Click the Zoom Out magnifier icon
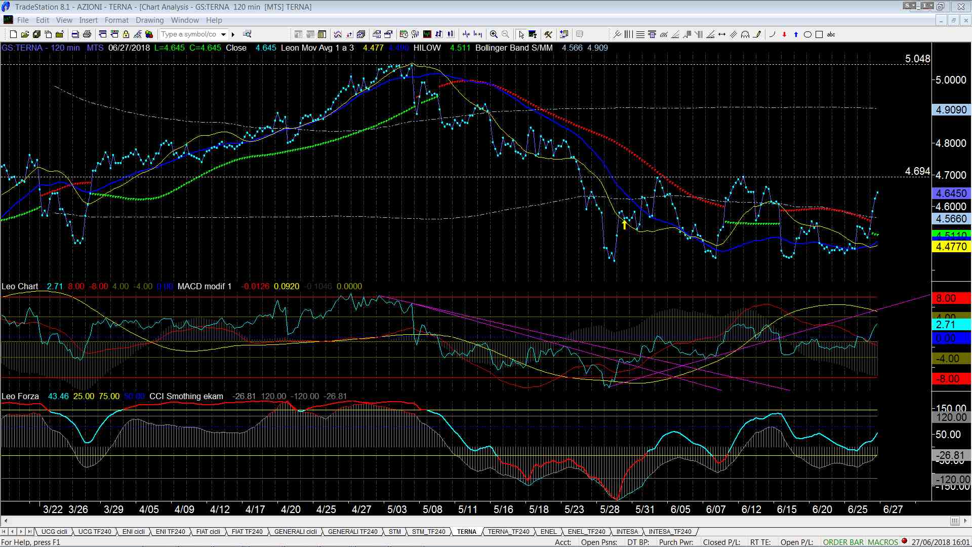The width and height of the screenshot is (972, 547). tap(505, 34)
